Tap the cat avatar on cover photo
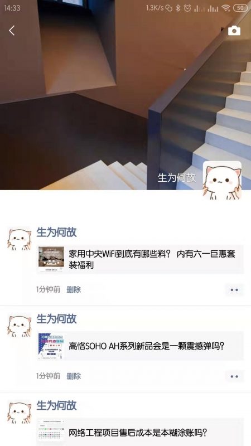251x446 pixels. [222, 180]
